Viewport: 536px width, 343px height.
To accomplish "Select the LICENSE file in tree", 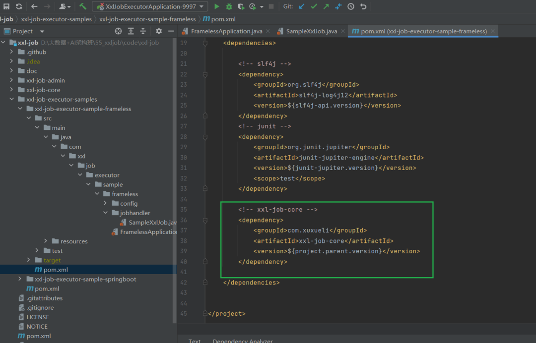I will 38,317.
